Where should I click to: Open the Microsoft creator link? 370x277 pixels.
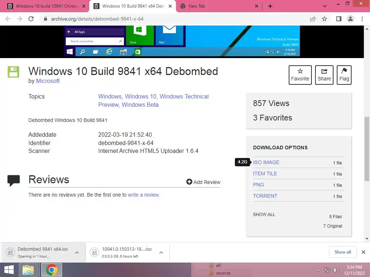point(48,81)
